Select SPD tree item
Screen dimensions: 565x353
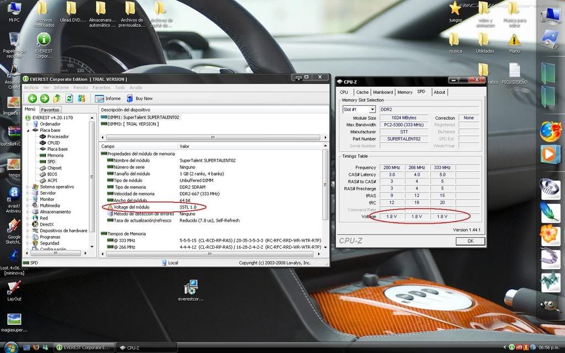[x=51, y=162]
